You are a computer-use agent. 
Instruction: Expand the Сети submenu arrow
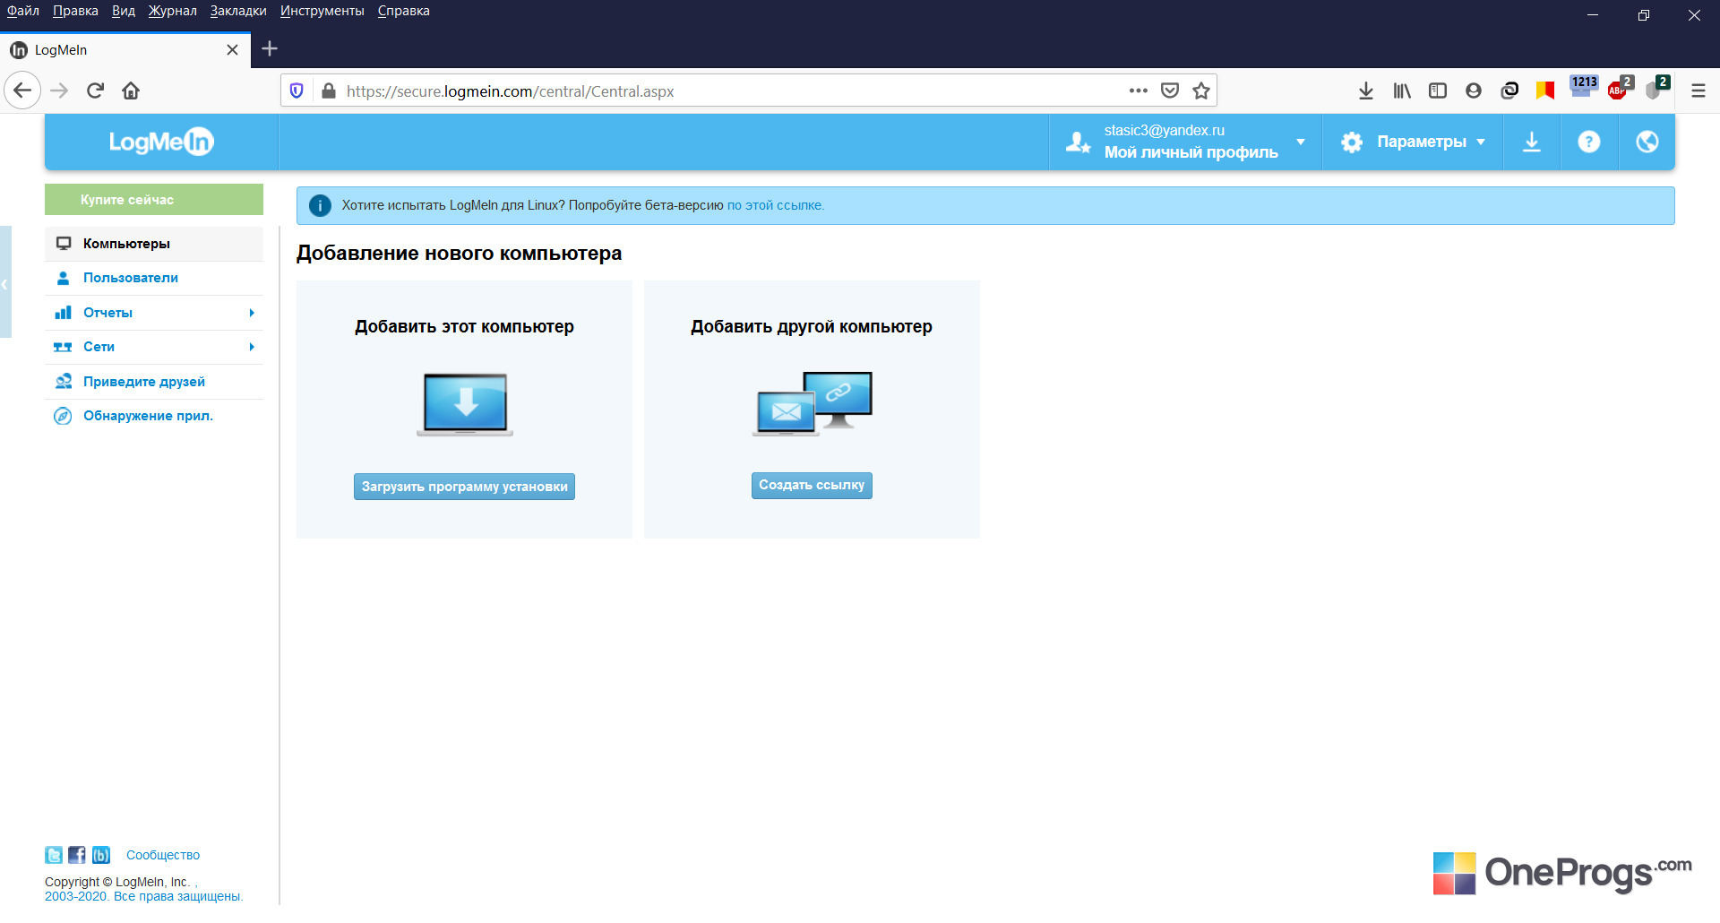pos(252,347)
